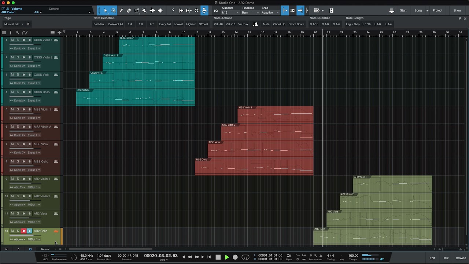Disarm record on AR2 Cello track
This screenshot has height=264, width=469.
click(x=24, y=231)
